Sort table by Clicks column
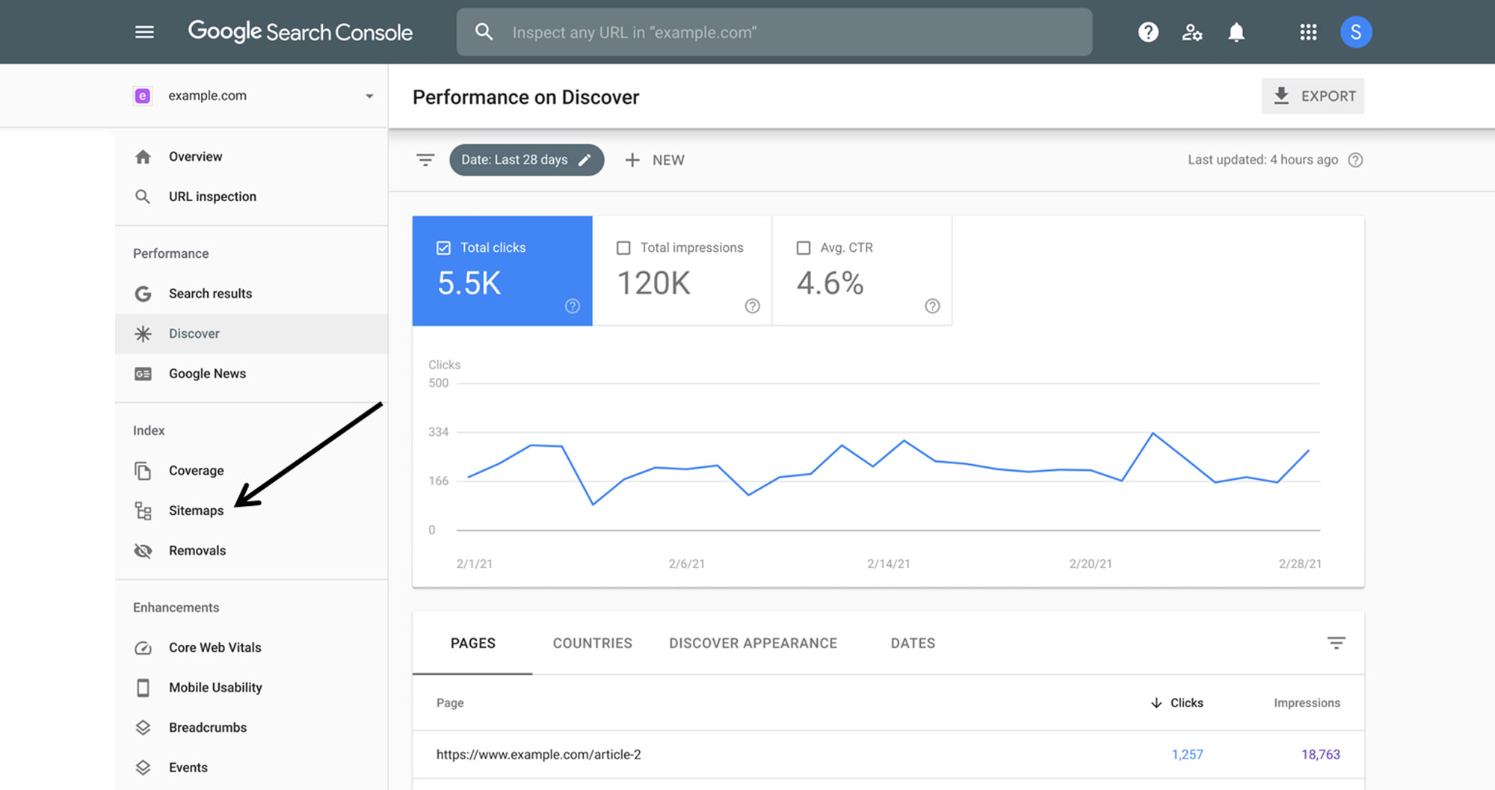 point(1177,703)
